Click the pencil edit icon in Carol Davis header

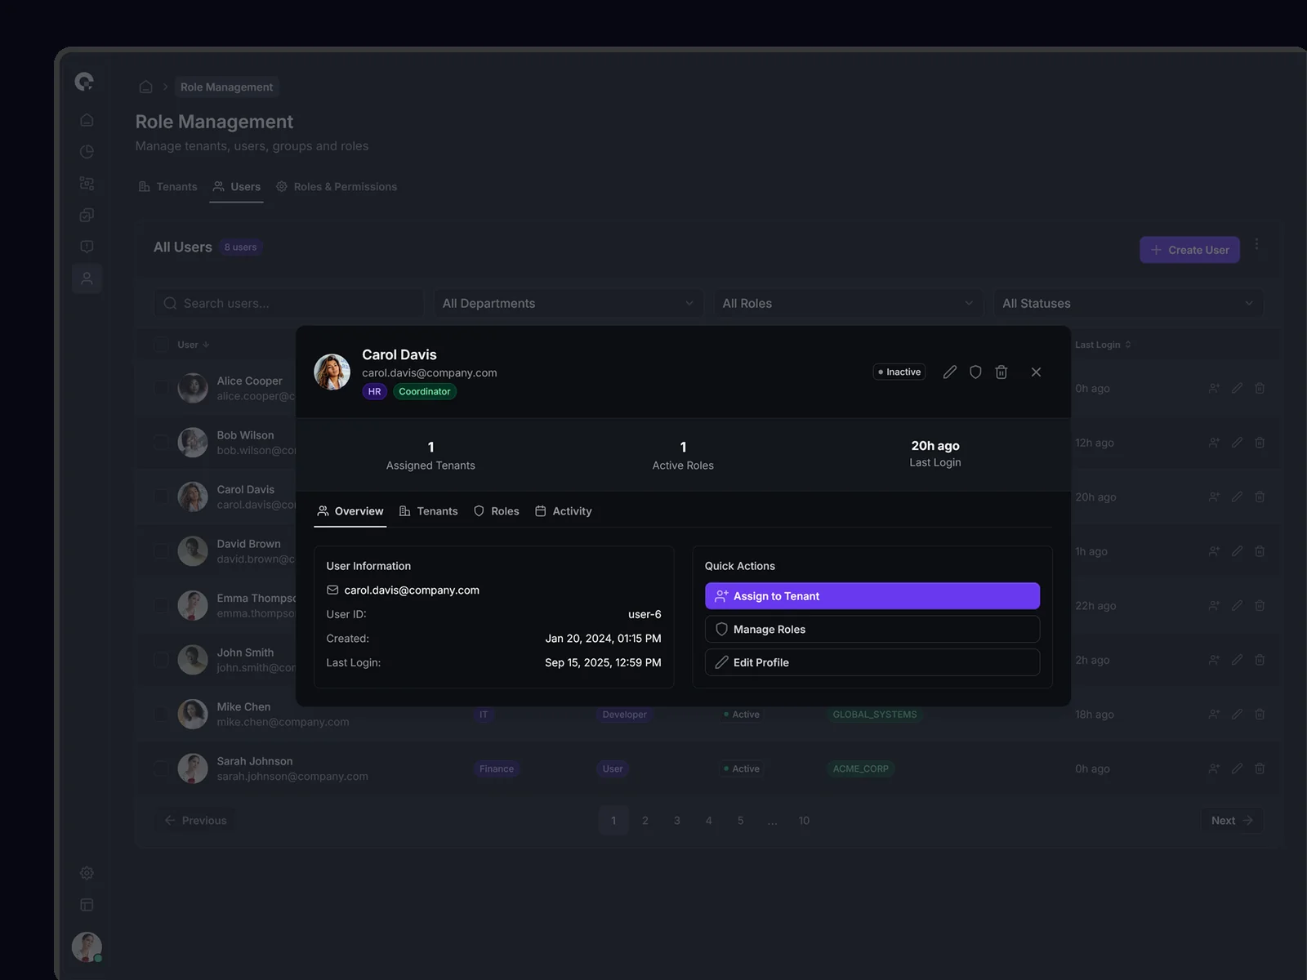click(x=949, y=372)
